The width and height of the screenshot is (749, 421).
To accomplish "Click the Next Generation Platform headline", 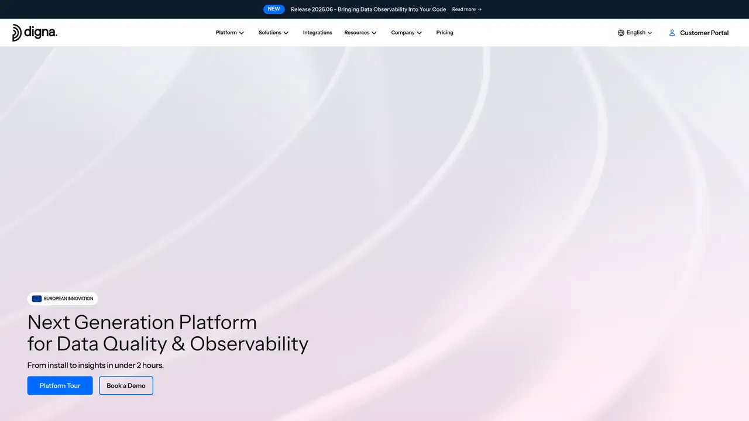I will (168, 333).
